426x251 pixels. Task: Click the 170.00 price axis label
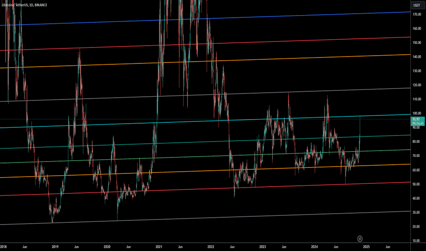click(x=417, y=15)
